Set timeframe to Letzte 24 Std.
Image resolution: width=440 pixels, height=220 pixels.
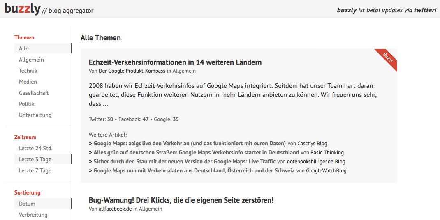tap(43, 148)
